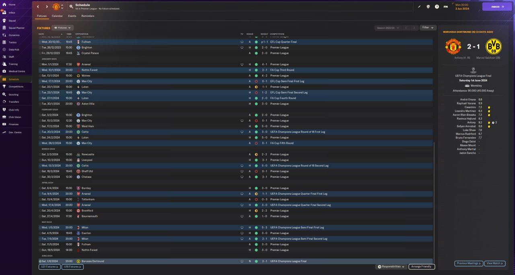Click the forward navigation arrow
The width and height of the screenshot is (515, 275).
tap(47, 7)
